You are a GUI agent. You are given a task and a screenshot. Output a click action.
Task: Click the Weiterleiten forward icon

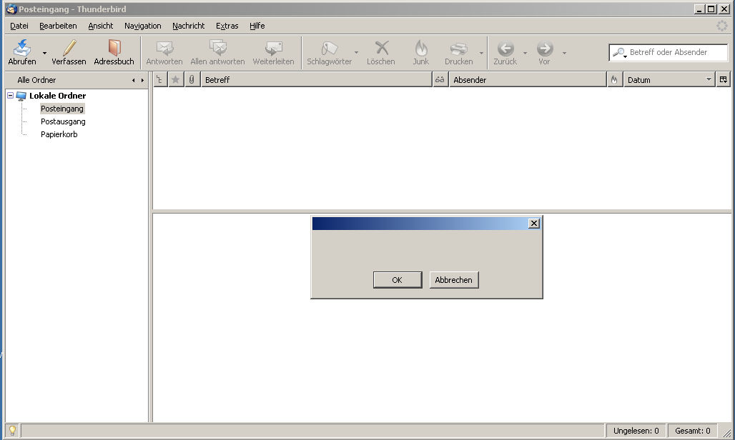[273, 48]
